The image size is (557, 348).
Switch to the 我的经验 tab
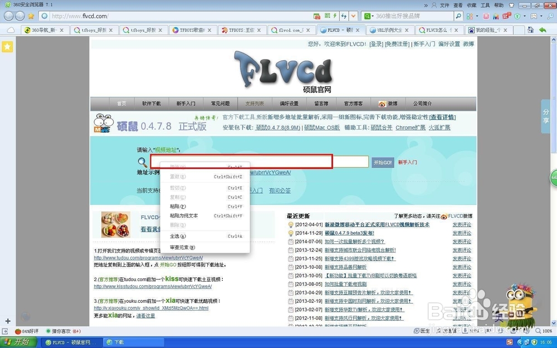[x=488, y=30]
